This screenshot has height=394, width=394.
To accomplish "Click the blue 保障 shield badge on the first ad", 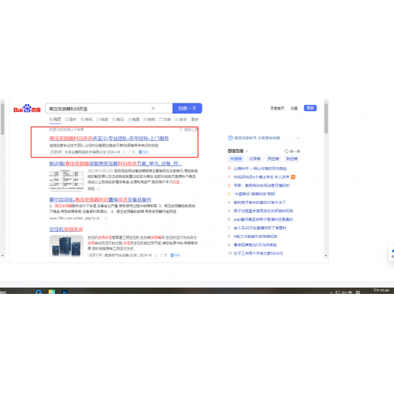I will coord(143,152).
